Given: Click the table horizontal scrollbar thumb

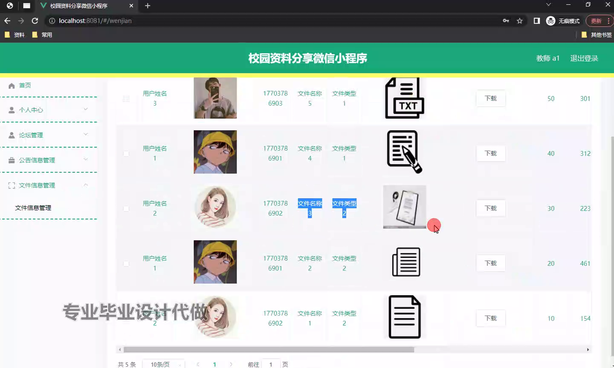Looking at the screenshot, I should click(x=269, y=350).
